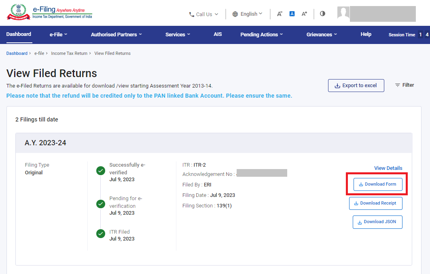
Task: Open the Services dropdown menu
Action: [x=178, y=35]
